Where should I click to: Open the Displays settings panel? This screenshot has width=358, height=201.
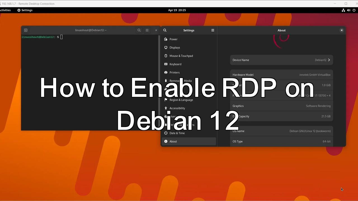[175, 47]
